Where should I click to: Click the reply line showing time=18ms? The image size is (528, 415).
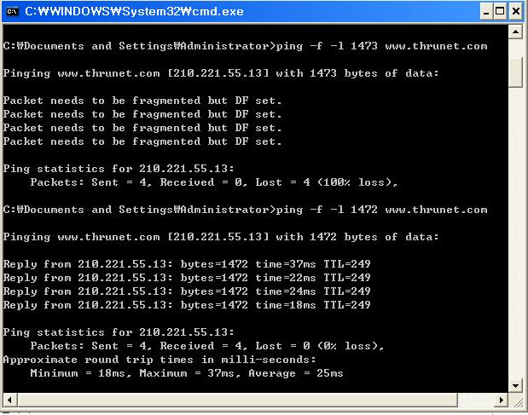(x=187, y=305)
